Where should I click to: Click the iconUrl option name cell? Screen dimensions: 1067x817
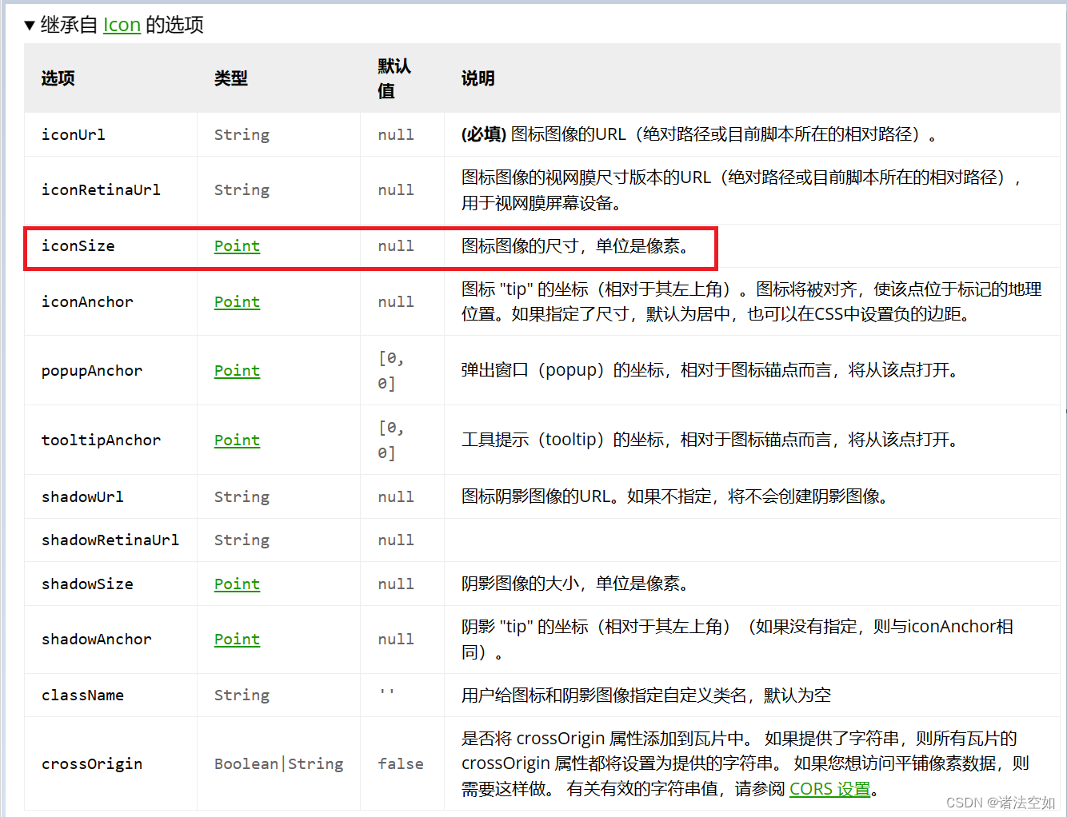(x=73, y=134)
